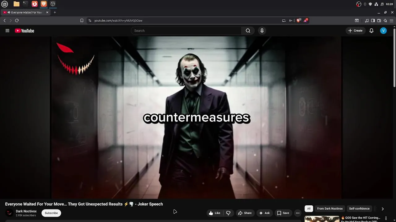
Task: Open the Ask AI button
Action: (x=265, y=213)
